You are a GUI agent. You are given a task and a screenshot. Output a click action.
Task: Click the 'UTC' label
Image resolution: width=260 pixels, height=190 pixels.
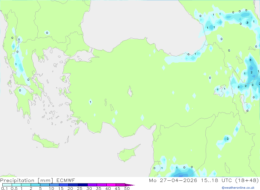(227, 180)
